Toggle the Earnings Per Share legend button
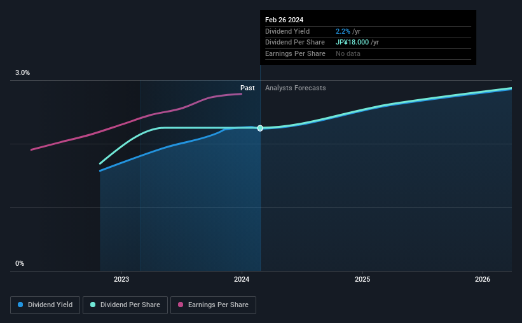This screenshot has height=323, width=522. coord(213,305)
